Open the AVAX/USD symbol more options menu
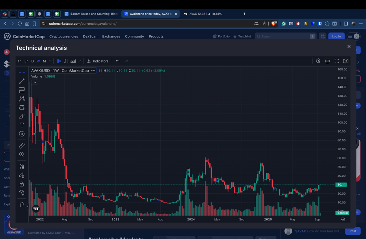The height and width of the screenshot is (239, 366). [x=93, y=71]
